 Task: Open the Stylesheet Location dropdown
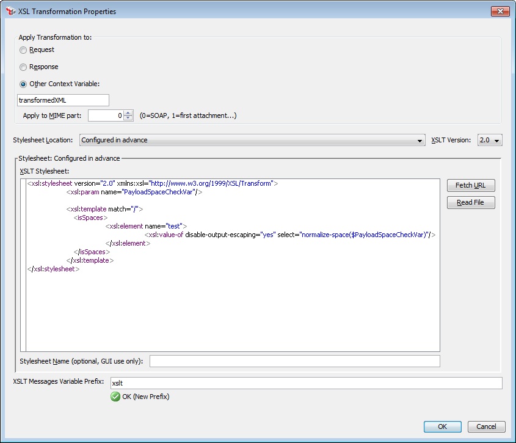pos(420,140)
